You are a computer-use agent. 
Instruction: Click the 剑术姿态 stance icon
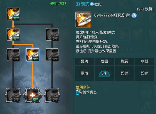click(x=79, y=92)
